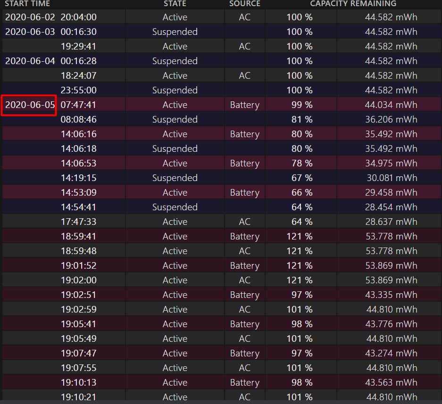Viewport: 442px width, 404px height.
Task: Click the capacity value 43.563 mWh
Action: pyautogui.click(x=391, y=383)
